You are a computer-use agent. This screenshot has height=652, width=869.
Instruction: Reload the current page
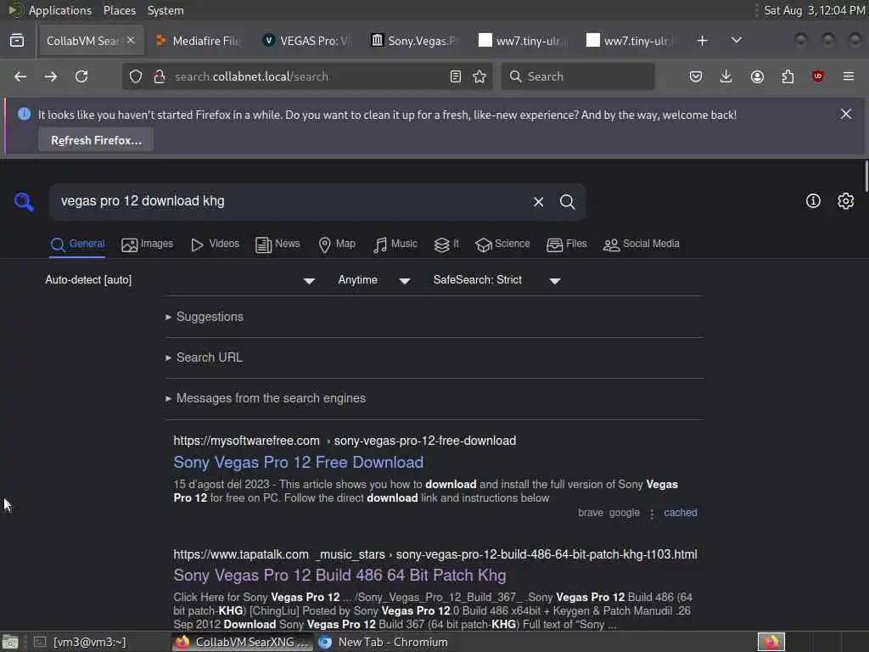click(x=81, y=76)
